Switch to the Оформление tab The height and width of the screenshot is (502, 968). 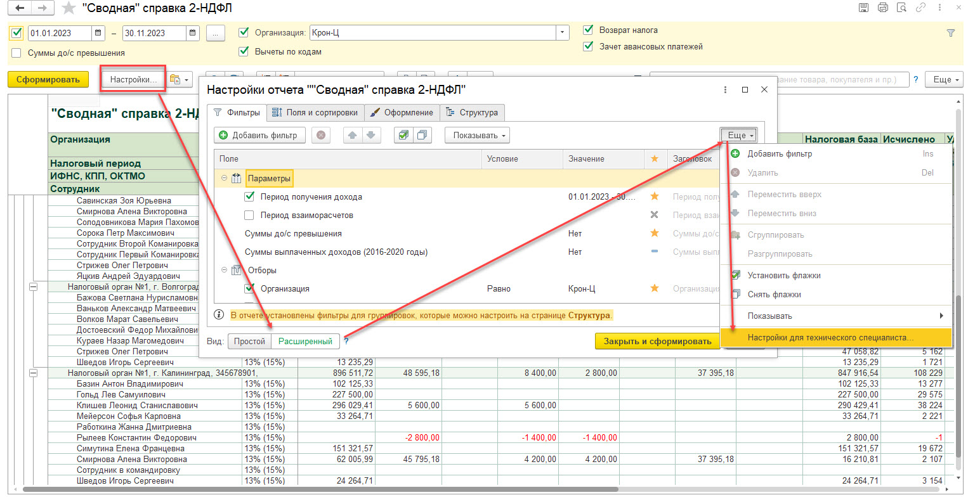click(402, 112)
